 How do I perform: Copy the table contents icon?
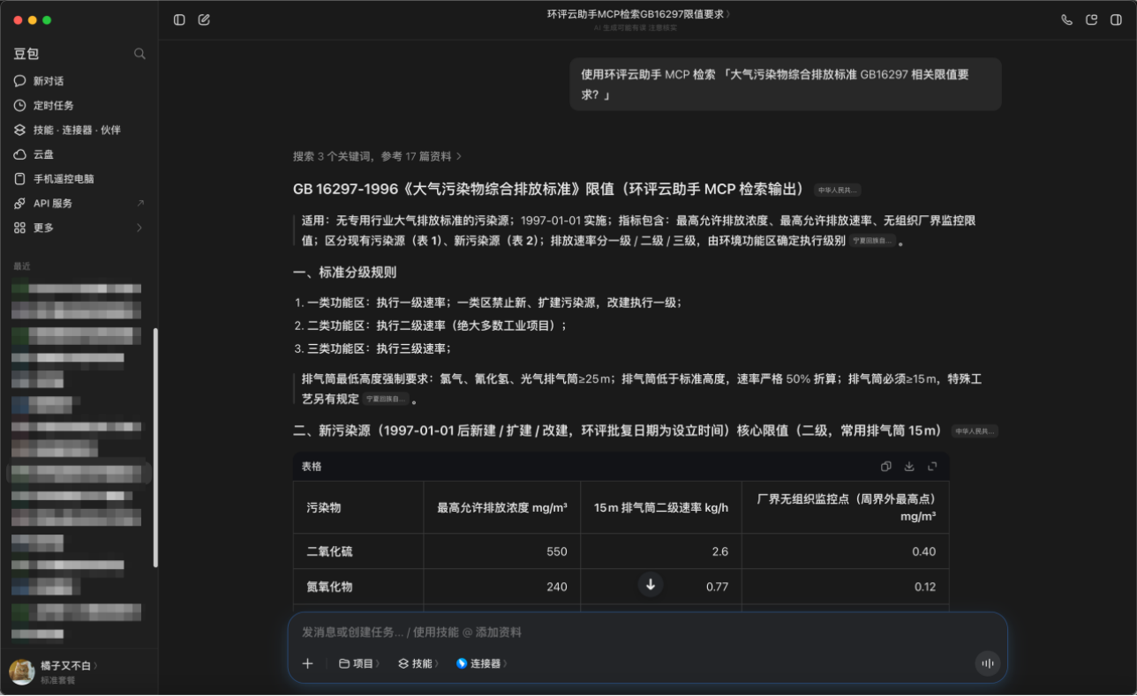tap(886, 467)
